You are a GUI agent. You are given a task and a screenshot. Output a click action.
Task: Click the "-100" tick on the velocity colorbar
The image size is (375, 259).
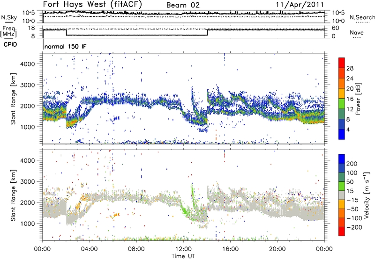[x=354, y=218]
